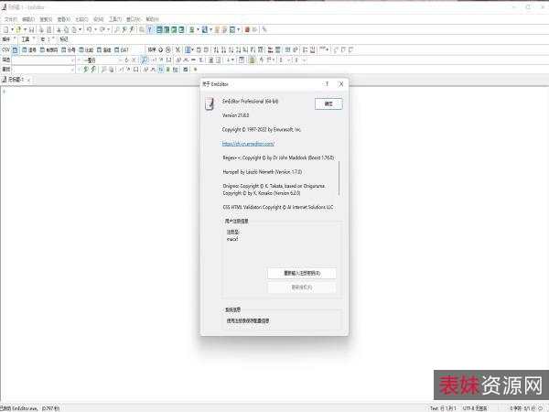The width and height of the screenshot is (549, 412).
Task: Click the UTF-8 encoding in status bar
Action: [474, 408]
